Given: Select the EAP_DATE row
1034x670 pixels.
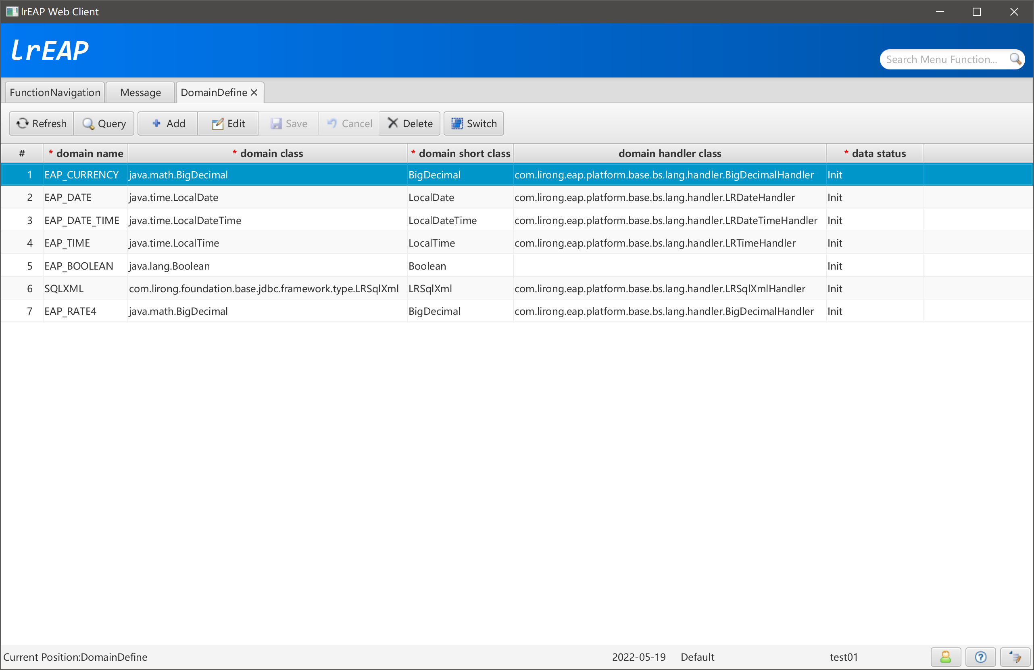Looking at the screenshot, I should pos(517,197).
